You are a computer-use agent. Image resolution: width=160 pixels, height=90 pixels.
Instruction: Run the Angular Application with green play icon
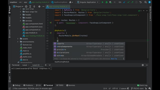coord(102,2)
